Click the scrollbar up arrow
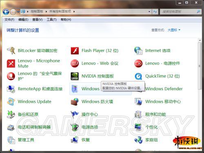 pyautogui.click(x=200, y=40)
